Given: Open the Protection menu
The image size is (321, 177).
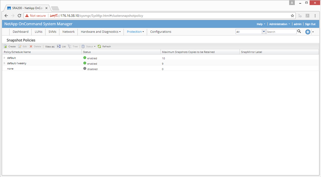Looking at the screenshot, I should tap(135, 32).
